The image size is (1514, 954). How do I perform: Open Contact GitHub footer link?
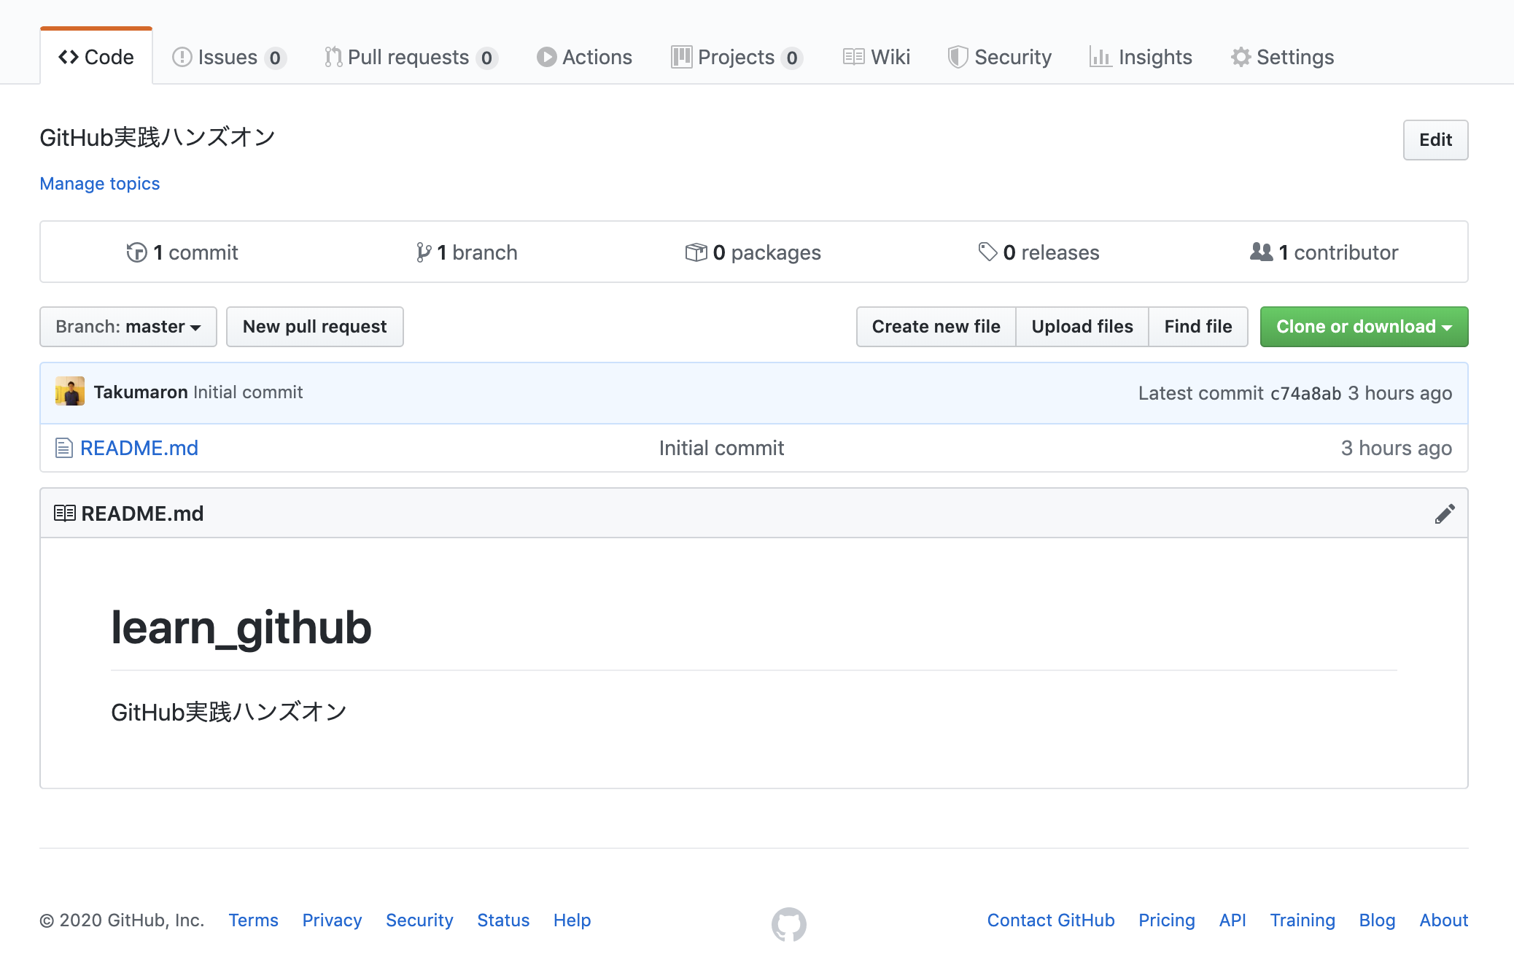coord(1051,920)
